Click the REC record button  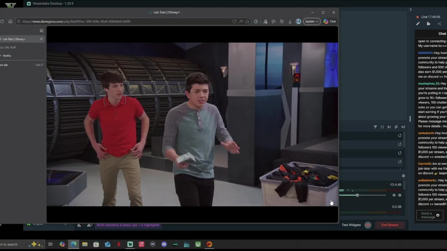(368, 225)
